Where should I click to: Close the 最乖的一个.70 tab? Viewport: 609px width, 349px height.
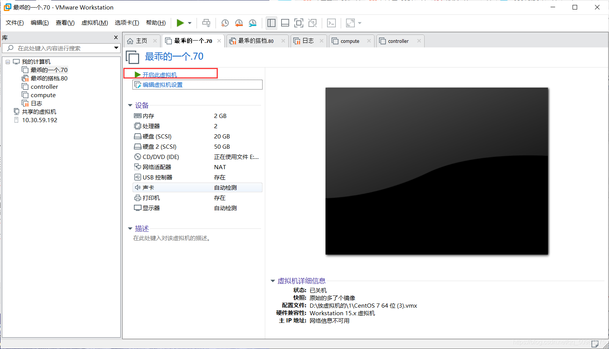(219, 41)
